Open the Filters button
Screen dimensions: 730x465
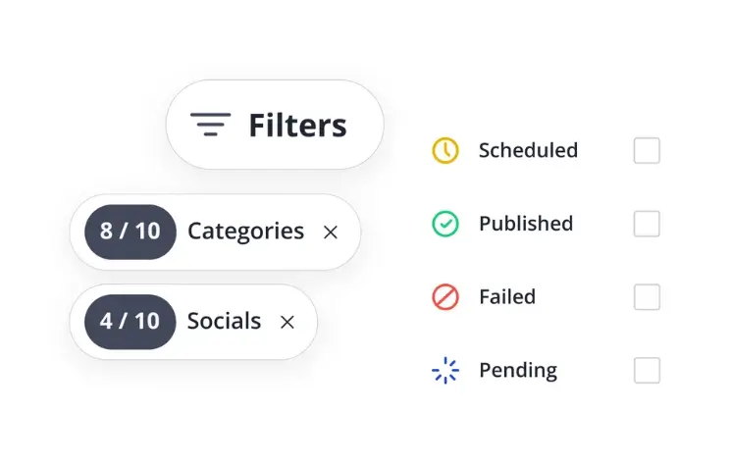[275, 126]
